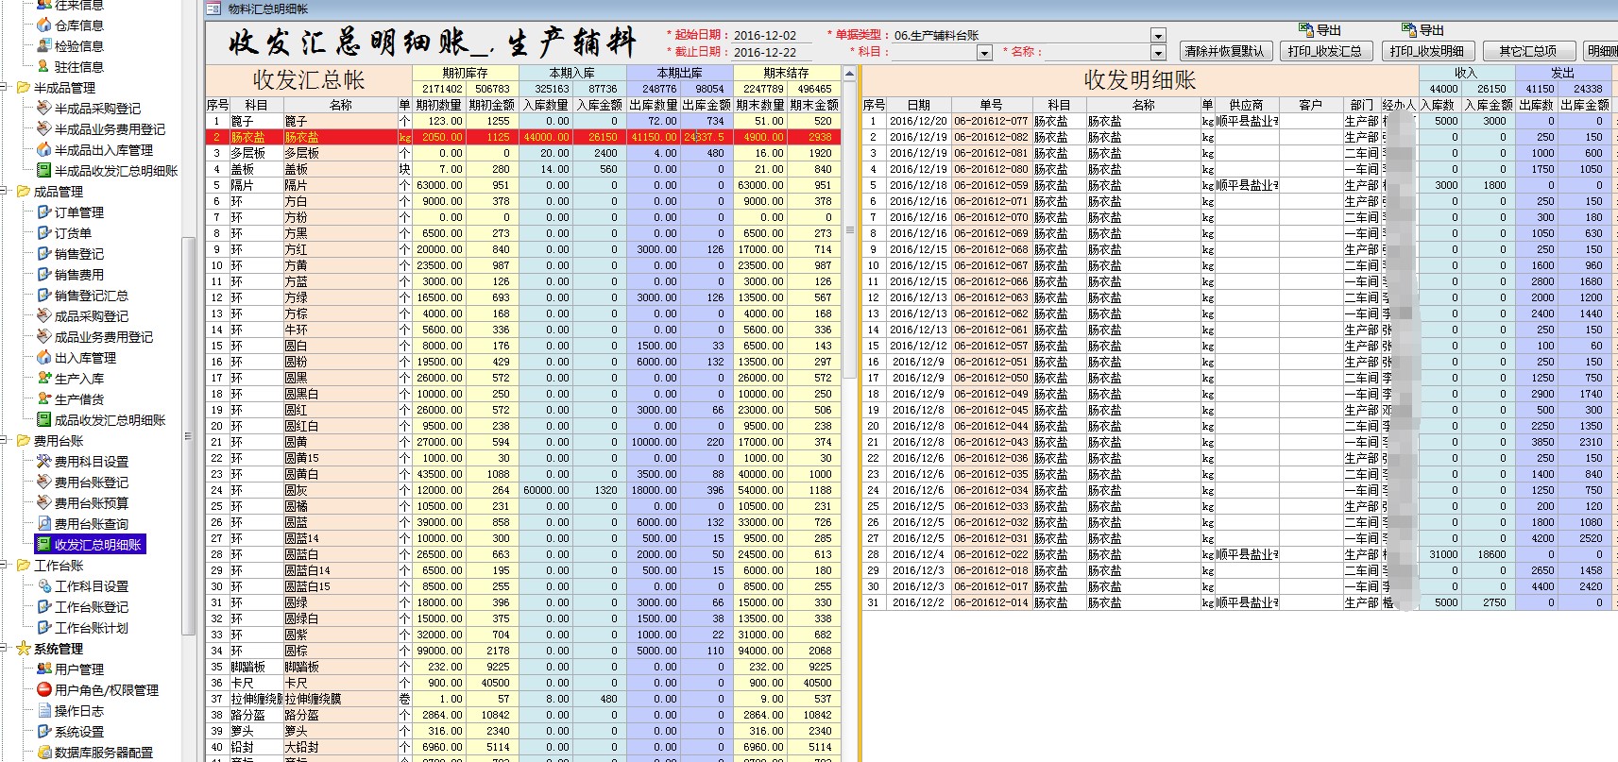The width and height of the screenshot is (1618, 762).
Task: Click the 检验信息 icon in the tree
Action: pos(43,46)
